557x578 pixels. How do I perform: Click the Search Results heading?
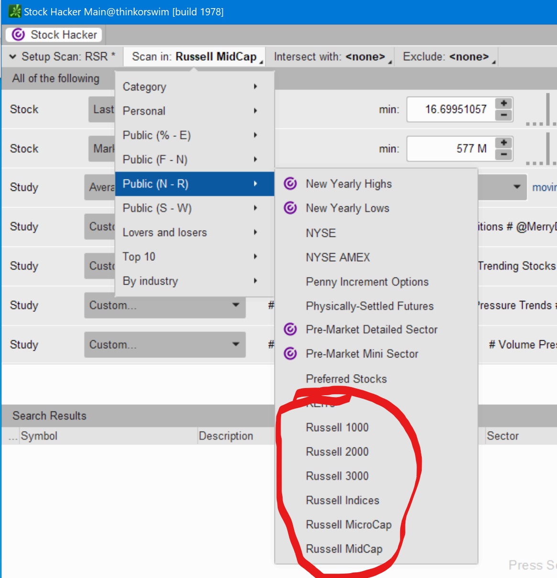click(x=49, y=416)
